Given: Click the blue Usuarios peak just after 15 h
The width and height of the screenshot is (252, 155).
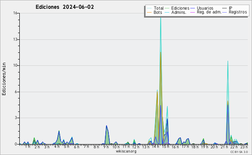Looking at the screenshot, I should coord(167,119).
